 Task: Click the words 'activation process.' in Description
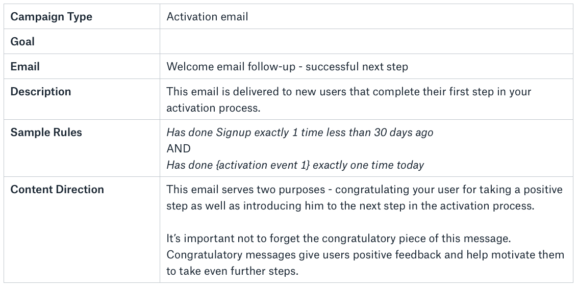[213, 108]
